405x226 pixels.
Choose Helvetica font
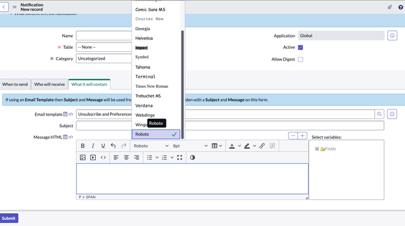tap(156, 38)
